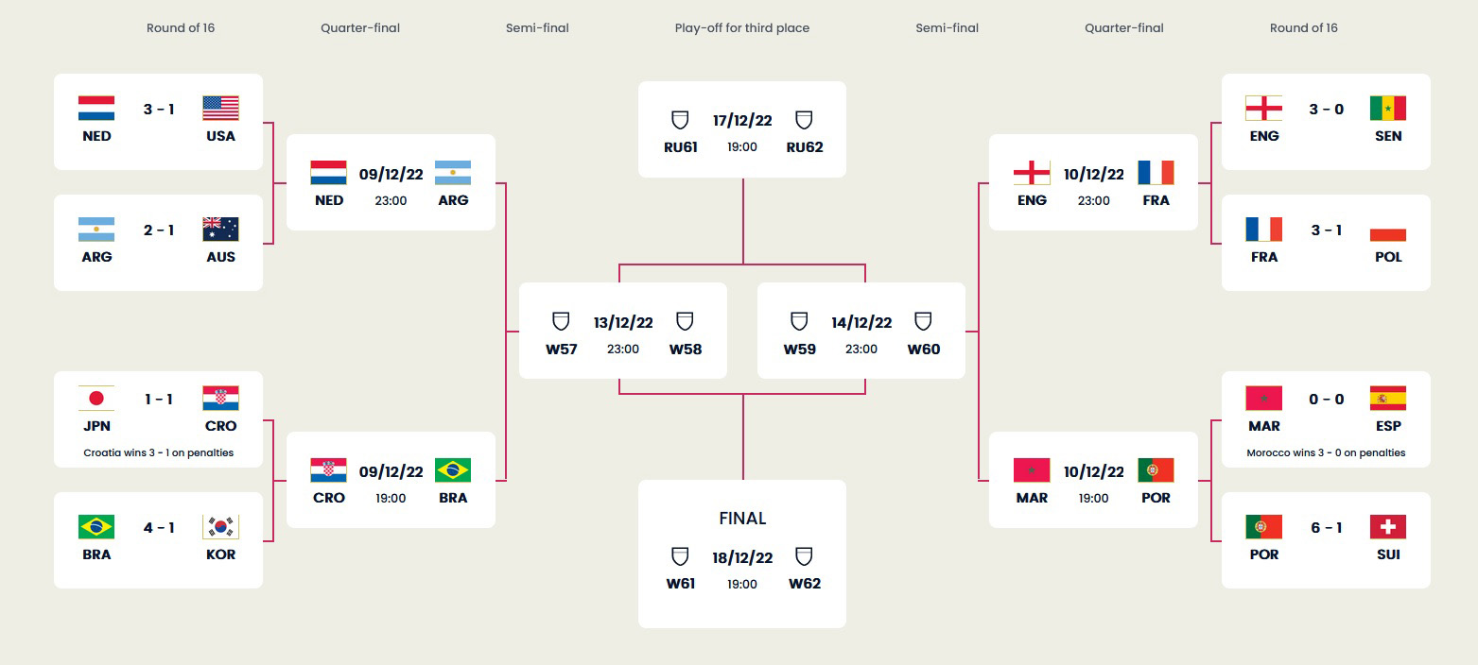This screenshot has height=665, width=1478.
Task: Click the W60 placeholder shield icon
Action: coord(923,321)
